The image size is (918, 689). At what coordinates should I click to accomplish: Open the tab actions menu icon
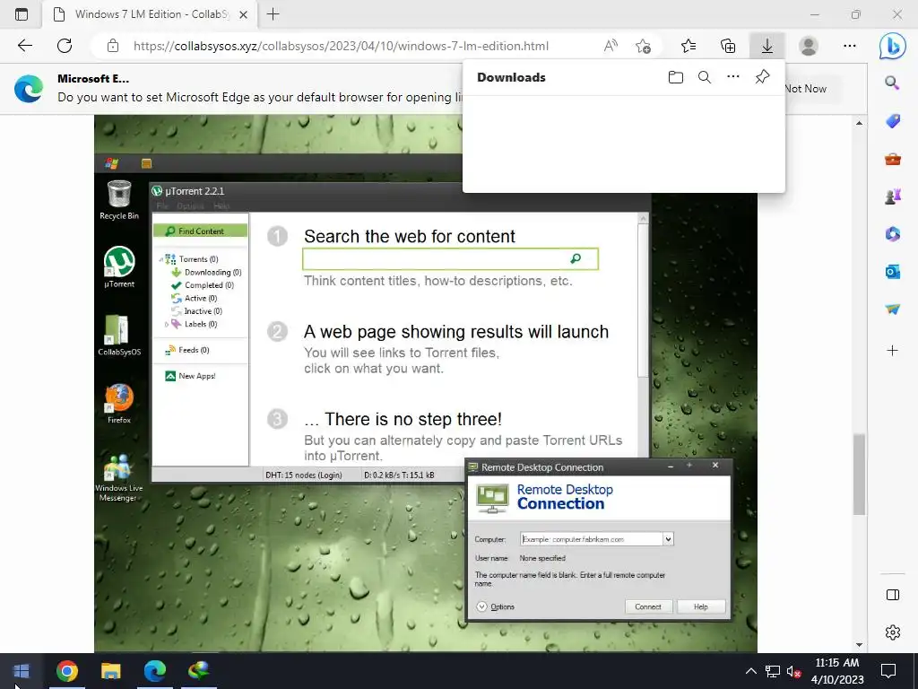click(x=22, y=14)
